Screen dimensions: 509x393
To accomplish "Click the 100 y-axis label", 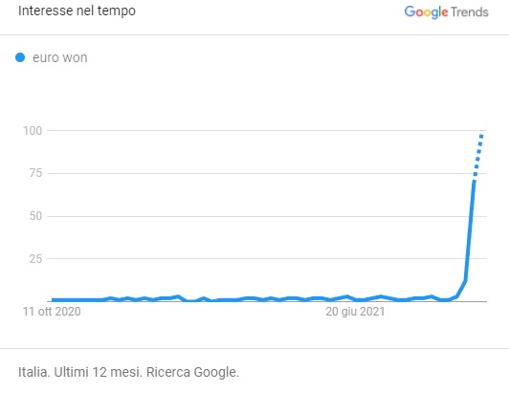I will (33, 131).
